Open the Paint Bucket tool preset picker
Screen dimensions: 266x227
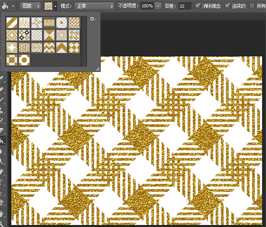[x=12, y=6]
